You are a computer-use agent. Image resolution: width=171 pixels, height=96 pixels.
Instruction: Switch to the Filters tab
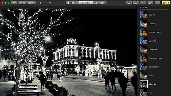coord(86,3)
